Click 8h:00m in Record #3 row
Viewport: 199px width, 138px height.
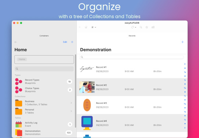(x=157, y=107)
